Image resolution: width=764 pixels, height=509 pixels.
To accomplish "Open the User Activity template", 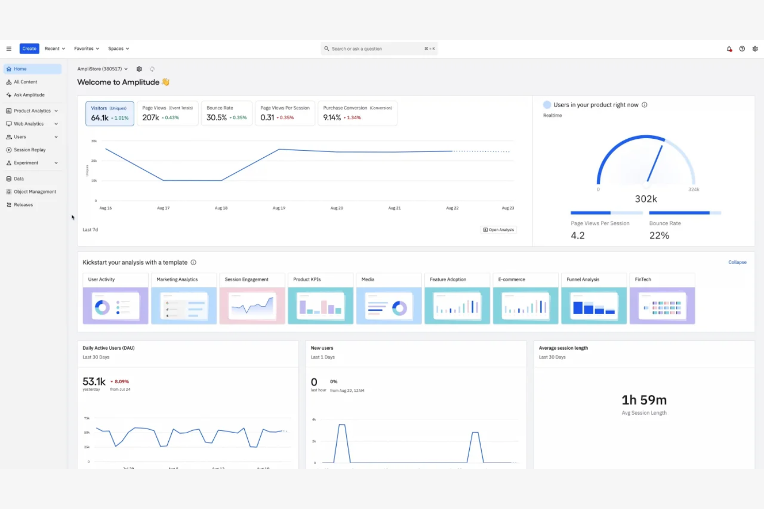I will (x=116, y=299).
